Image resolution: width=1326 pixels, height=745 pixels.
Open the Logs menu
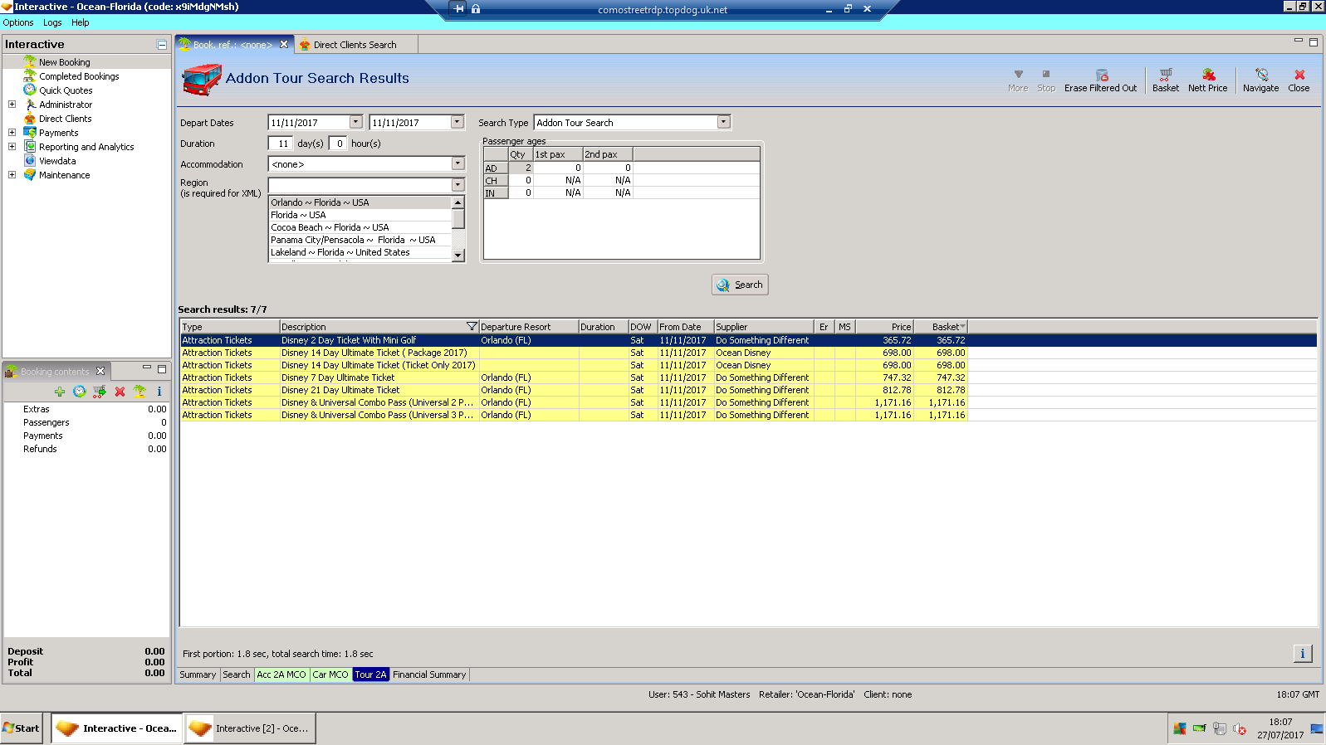click(52, 22)
